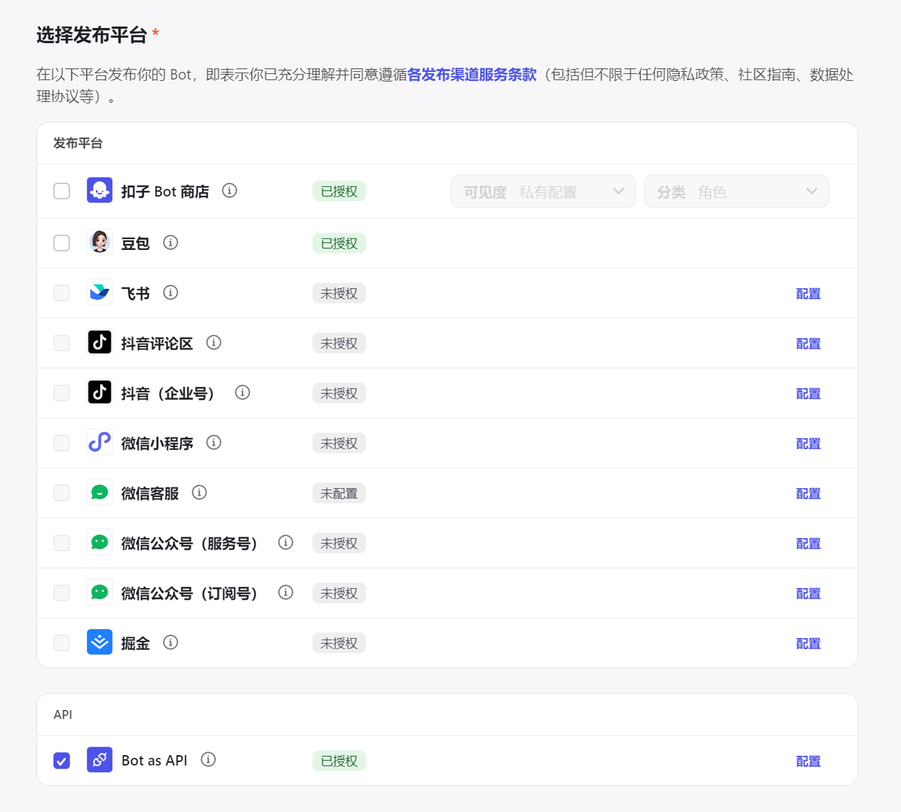Enable the 微信客服 checkbox
901x812 pixels.
tap(62, 493)
